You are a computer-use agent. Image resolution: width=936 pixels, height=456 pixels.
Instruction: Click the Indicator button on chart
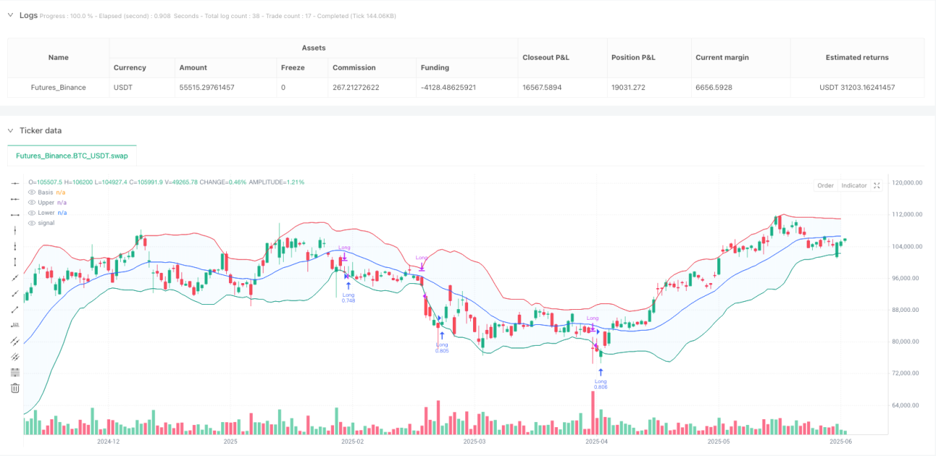[854, 185]
